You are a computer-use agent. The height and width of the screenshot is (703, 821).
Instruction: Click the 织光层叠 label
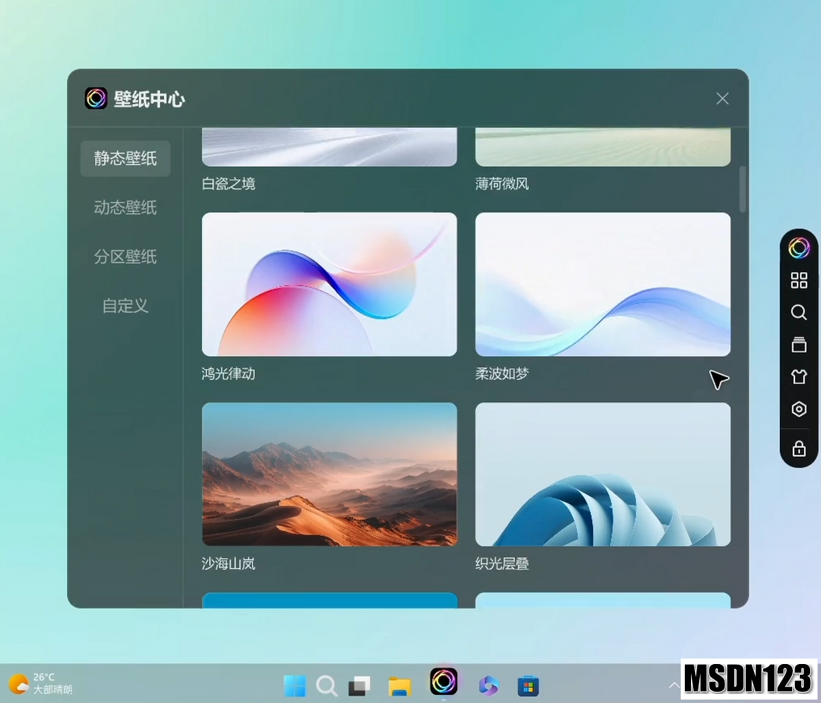[502, 564]
